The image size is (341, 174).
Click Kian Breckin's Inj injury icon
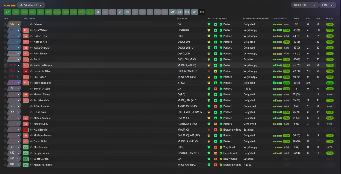pos(26,130)
